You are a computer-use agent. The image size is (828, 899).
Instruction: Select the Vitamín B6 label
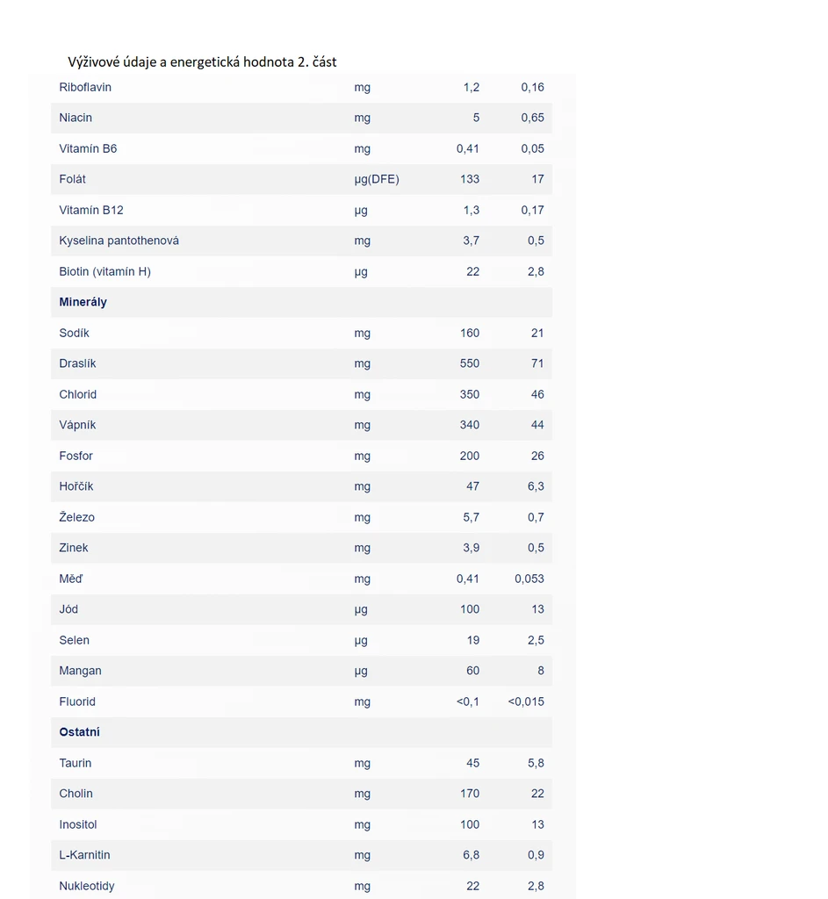pos(88,148)
